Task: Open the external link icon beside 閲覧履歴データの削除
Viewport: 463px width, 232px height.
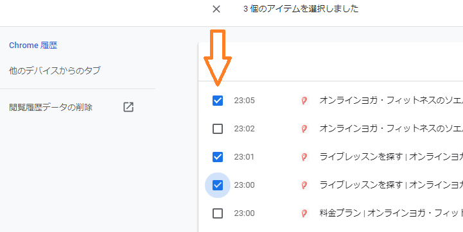Action: coord(128,107)
